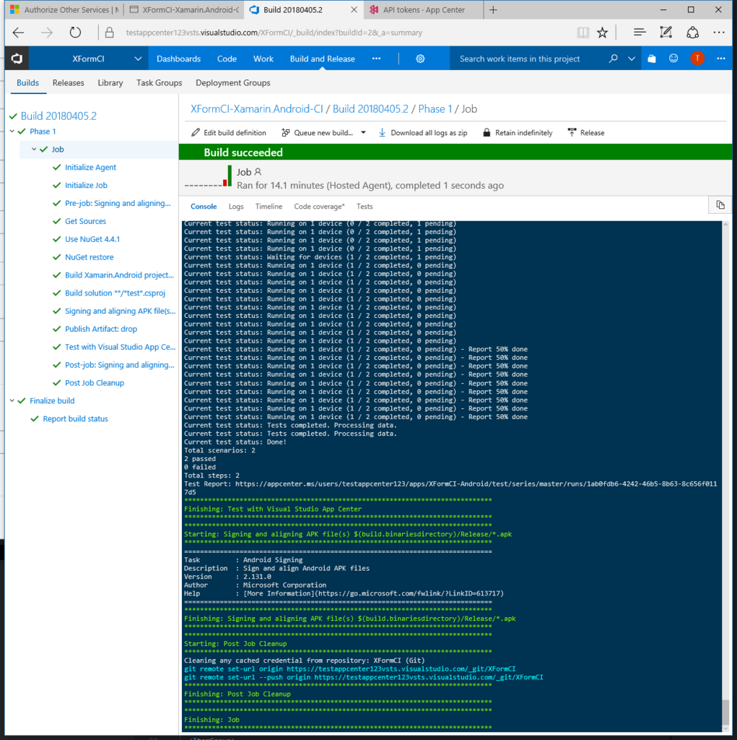
Task: Open the browser more actions ellipsis
Action: (719, 33)
